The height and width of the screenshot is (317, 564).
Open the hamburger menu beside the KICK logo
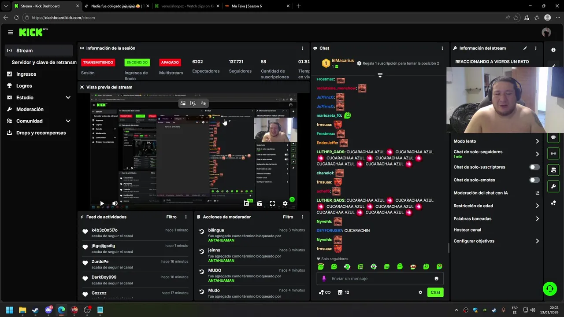[11, 32]
